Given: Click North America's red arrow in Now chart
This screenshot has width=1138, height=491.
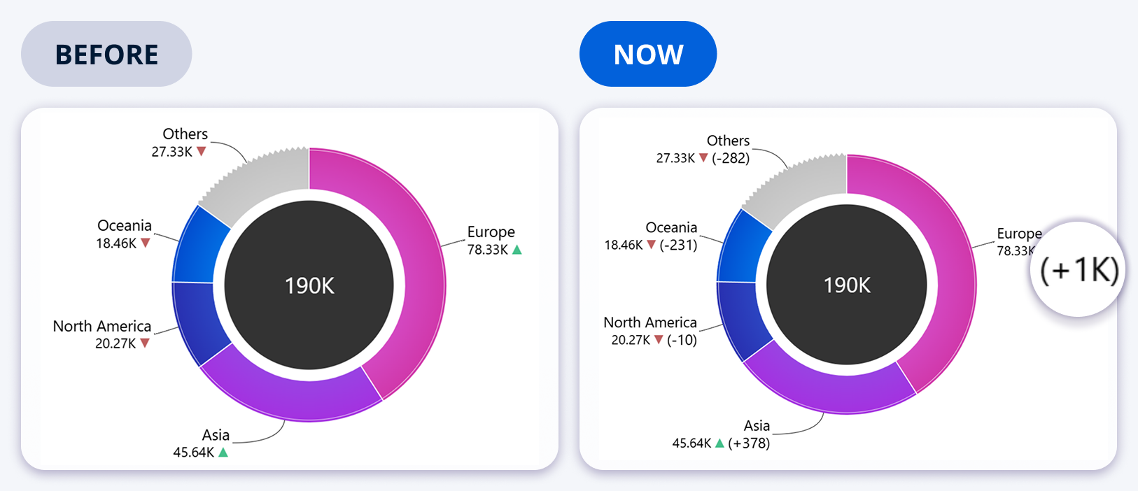Looking at the screenshot, I should click(x=659, y=340).
